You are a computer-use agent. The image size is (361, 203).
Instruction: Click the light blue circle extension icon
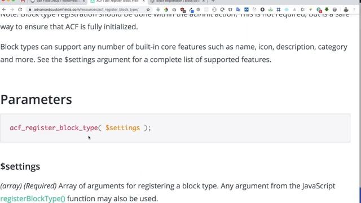(287, 10)
